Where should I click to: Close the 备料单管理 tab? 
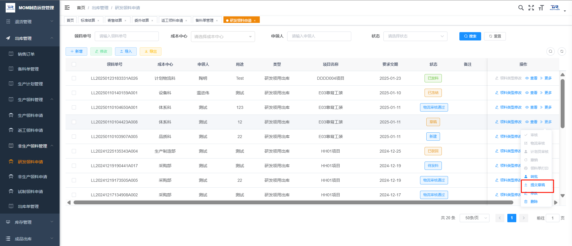(217, 21)
